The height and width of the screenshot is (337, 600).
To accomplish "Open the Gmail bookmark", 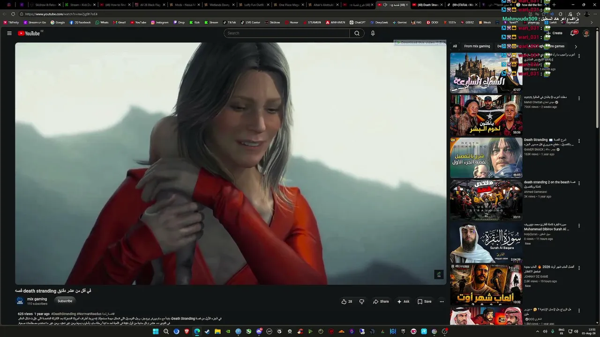I will click(120, 22).
